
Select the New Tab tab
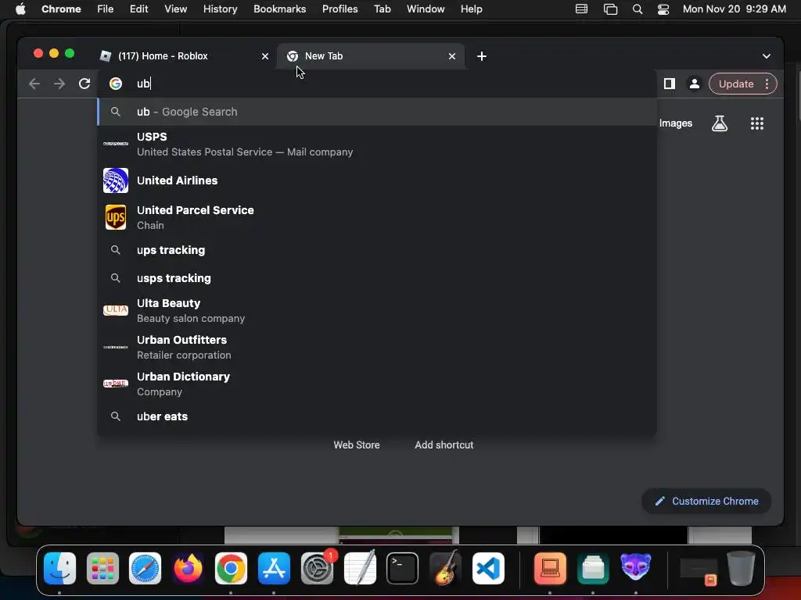tap(372, 56)
